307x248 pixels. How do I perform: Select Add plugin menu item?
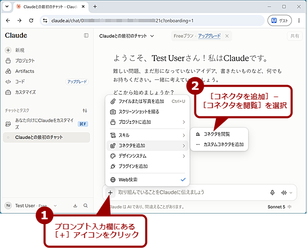(148, 167)
